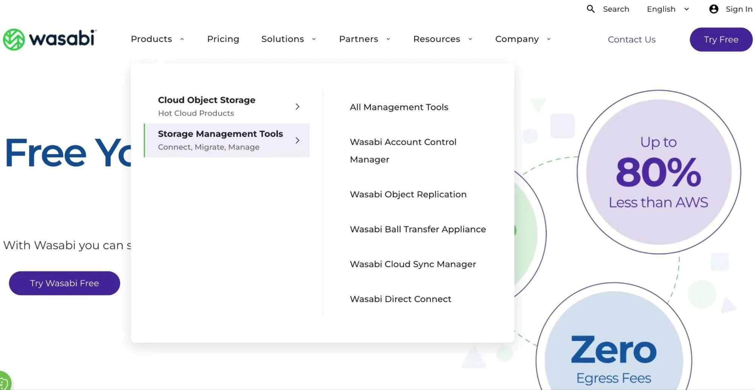The image size is (755, 390).
Task: Expand the Resources menu chevron
Action: click(x=470, y=39)
